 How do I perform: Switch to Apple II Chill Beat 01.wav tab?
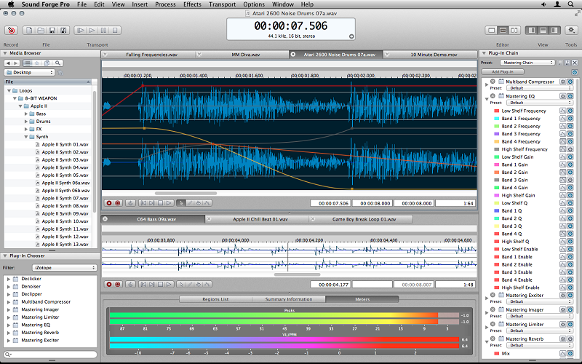point(260,219)
